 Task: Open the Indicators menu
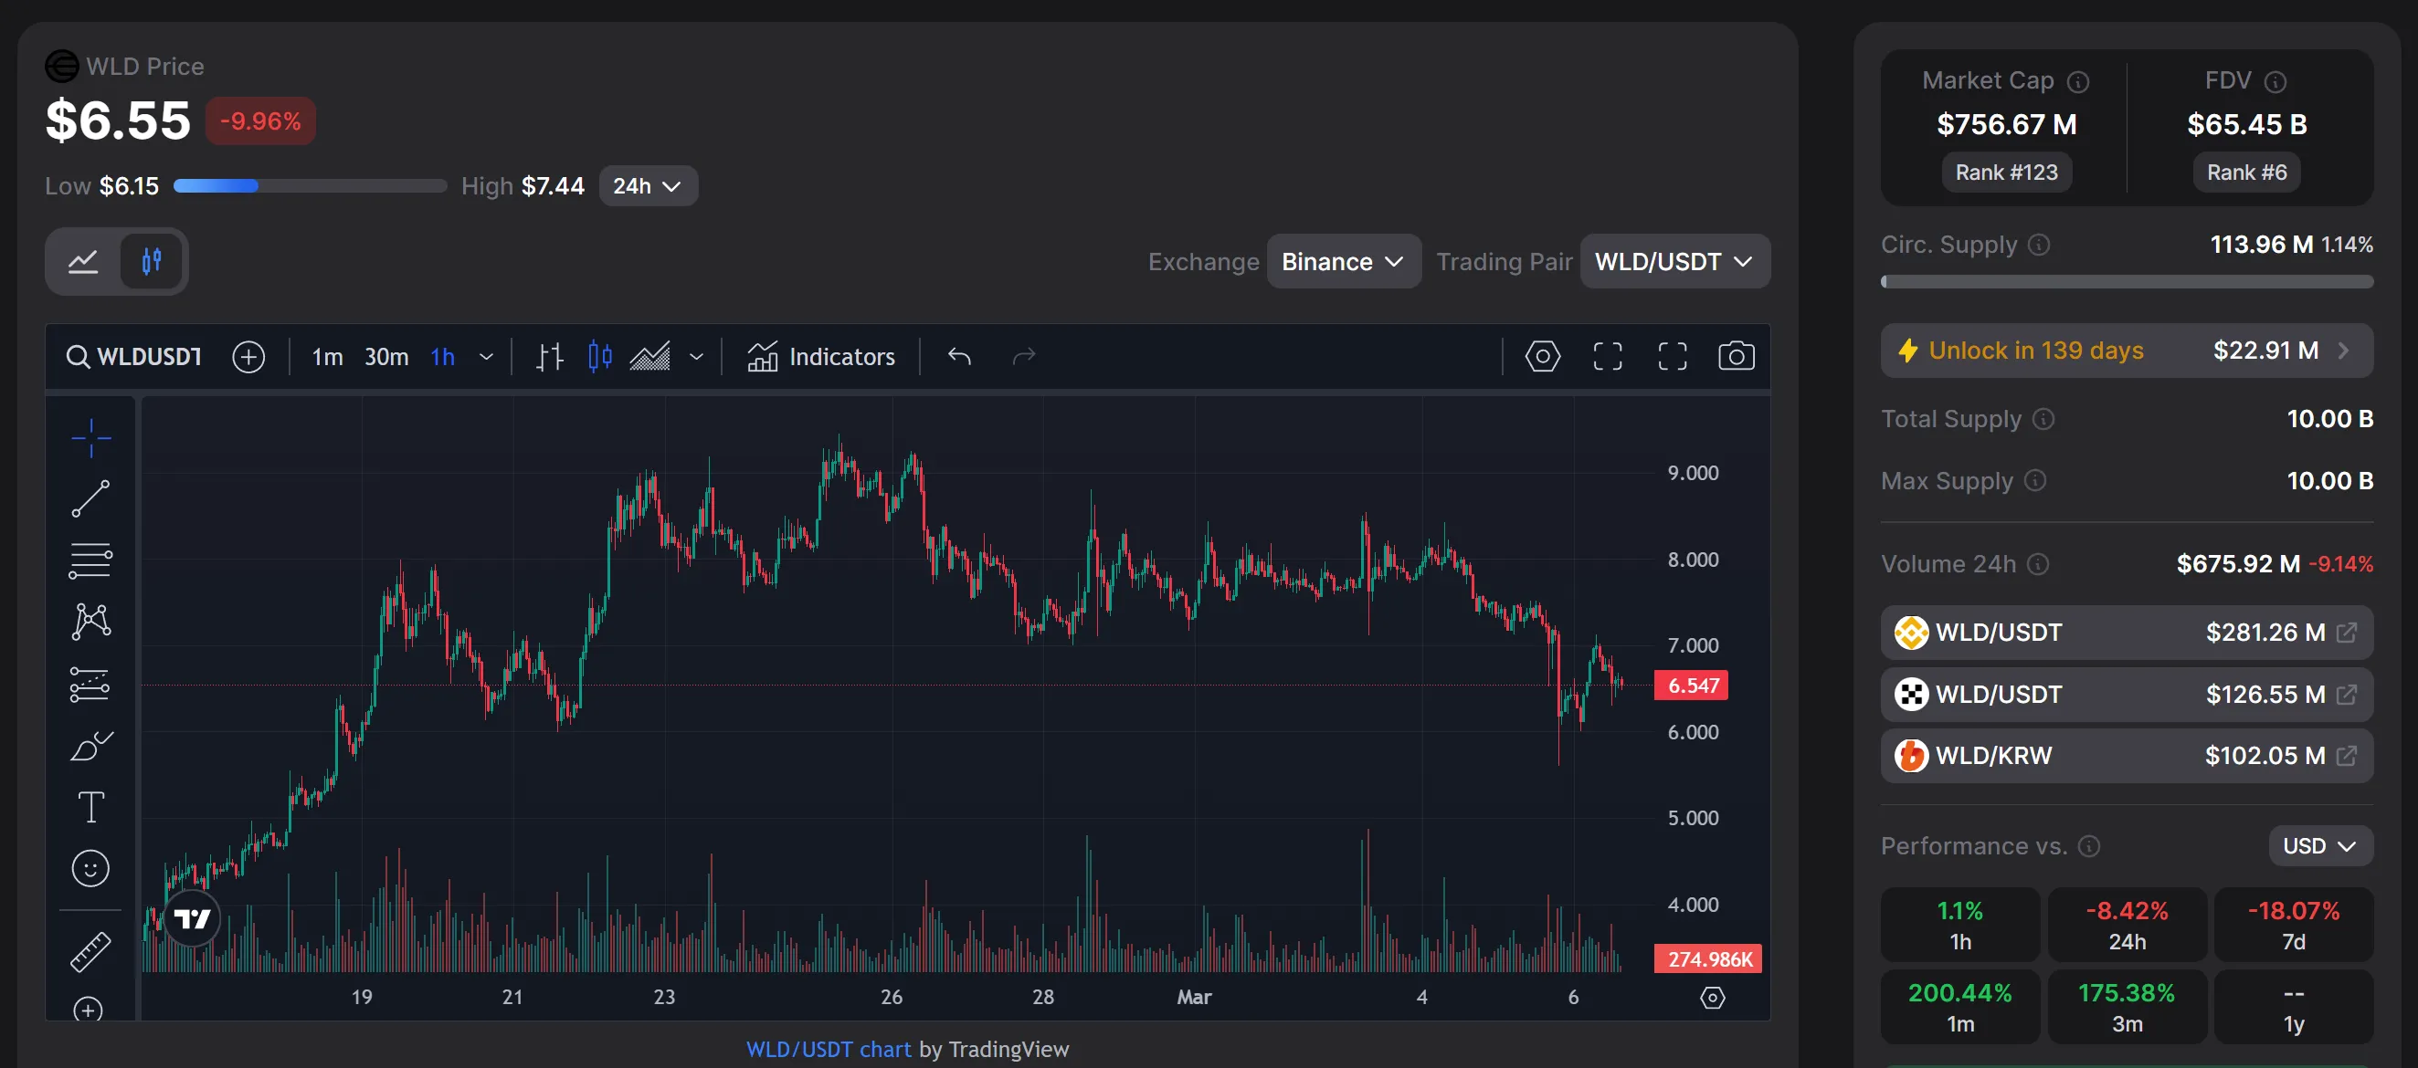tap(820, 356)
